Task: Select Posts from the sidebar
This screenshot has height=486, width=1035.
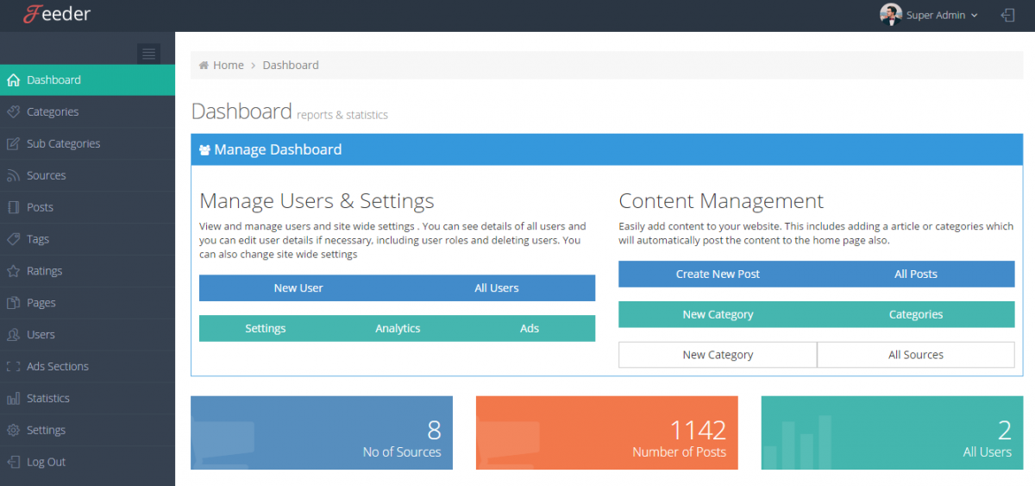Action: click(x=40, y=208)
